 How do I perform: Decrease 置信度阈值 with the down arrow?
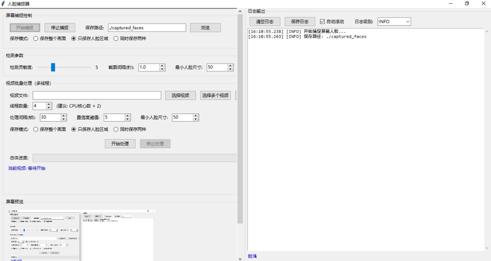[127, 119]
